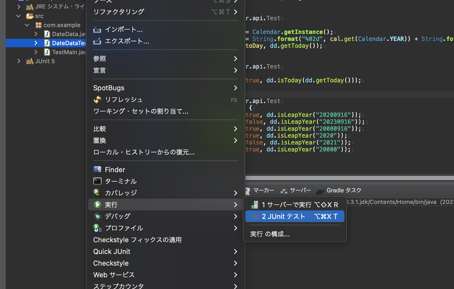Click the bug icon beside デバッグ
454x289 pixels.
click(x=97, y=216)
